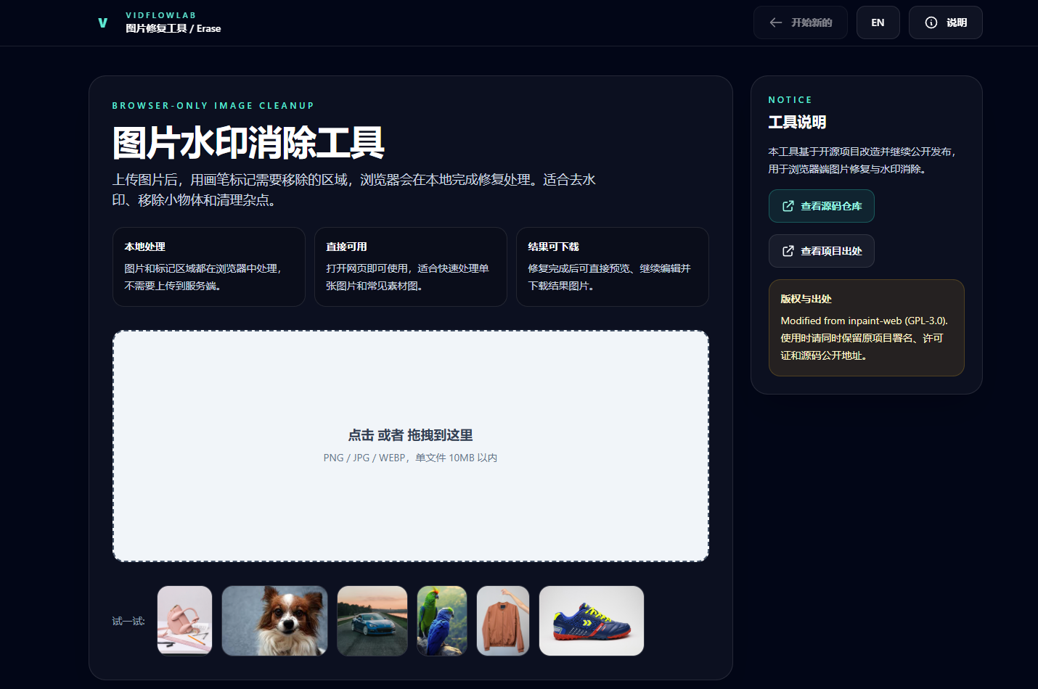Viewport: 1038px width, 689px height.
Task: Click the NOTICE label in the sidebar
Action: 790,99
